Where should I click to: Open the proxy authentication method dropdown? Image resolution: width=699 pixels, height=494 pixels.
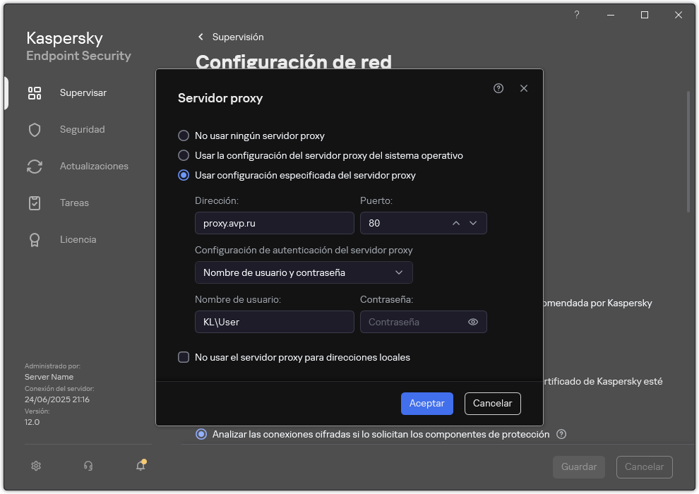point(304,272)
